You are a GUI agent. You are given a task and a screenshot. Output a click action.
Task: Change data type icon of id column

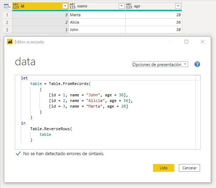(16, 6)
